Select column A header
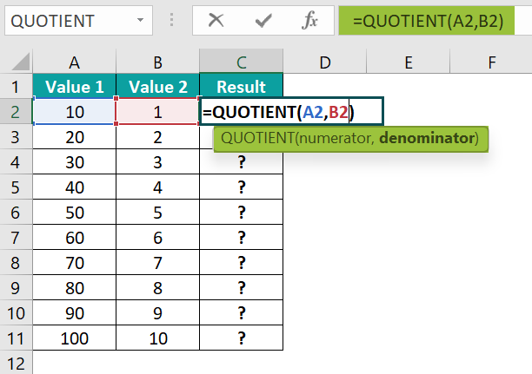This screenshot has height=374, width=532. coord(74,62)
